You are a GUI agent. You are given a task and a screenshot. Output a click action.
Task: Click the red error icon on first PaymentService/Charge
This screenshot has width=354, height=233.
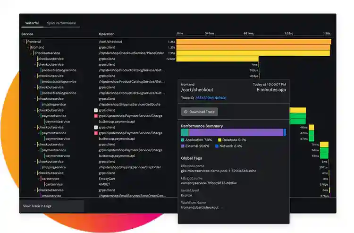[x=96, y=116]
